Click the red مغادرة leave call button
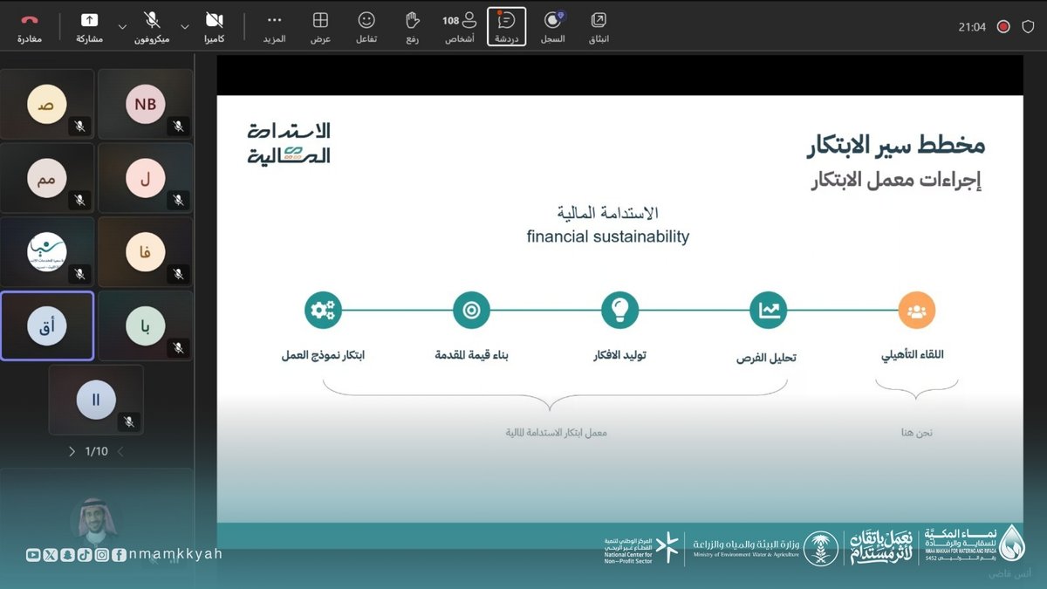This screenshot has width=1047, height=589. pos(30,26)
